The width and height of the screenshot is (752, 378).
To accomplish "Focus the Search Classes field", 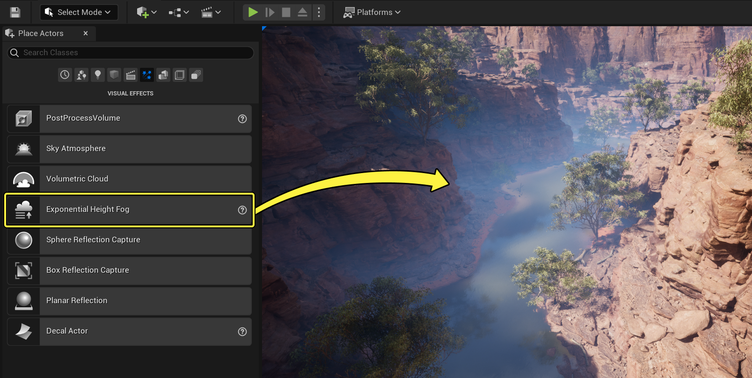I will (131, 52).
